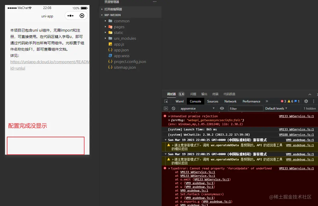Open sitemap.json file
Viewport: 318px width, 206px height.
[125, 67]
